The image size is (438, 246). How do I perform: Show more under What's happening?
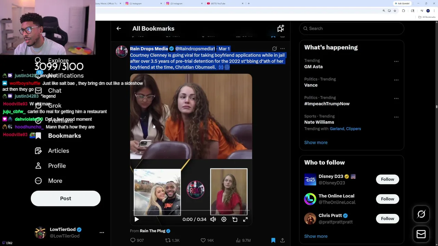[x=316, y=142]
